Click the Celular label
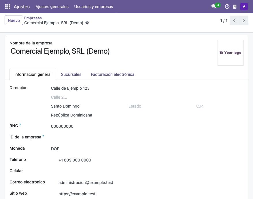The height and width of the screenshot is (199, 253). point(16,171)
